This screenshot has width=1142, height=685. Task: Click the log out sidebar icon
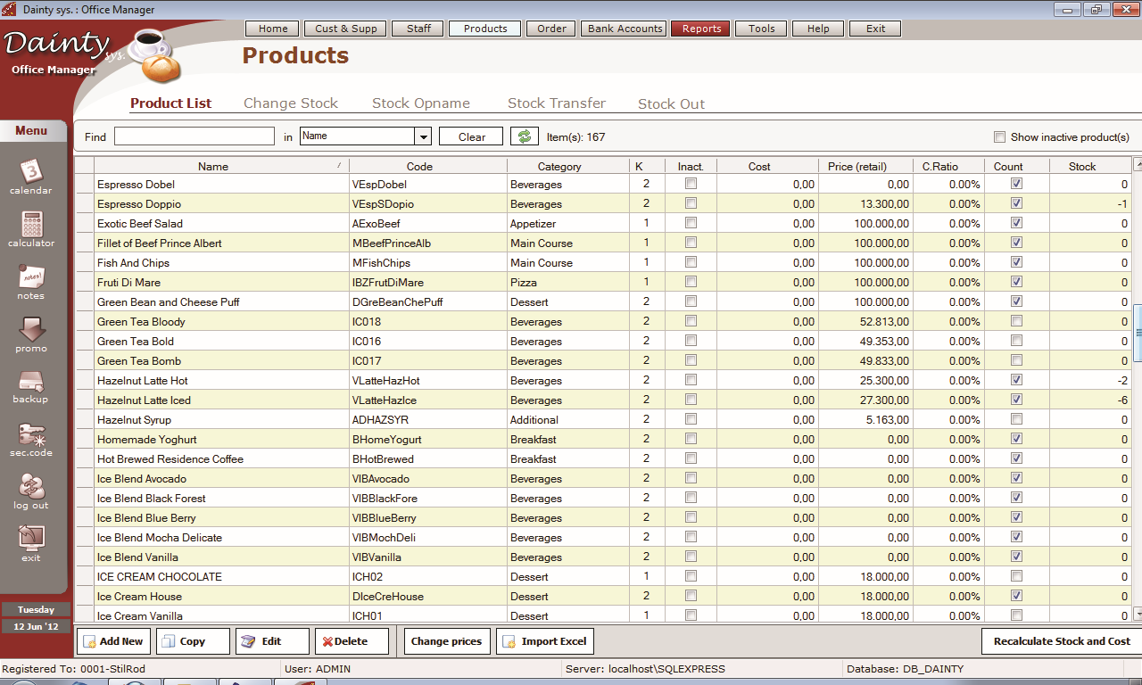(31, 491)
